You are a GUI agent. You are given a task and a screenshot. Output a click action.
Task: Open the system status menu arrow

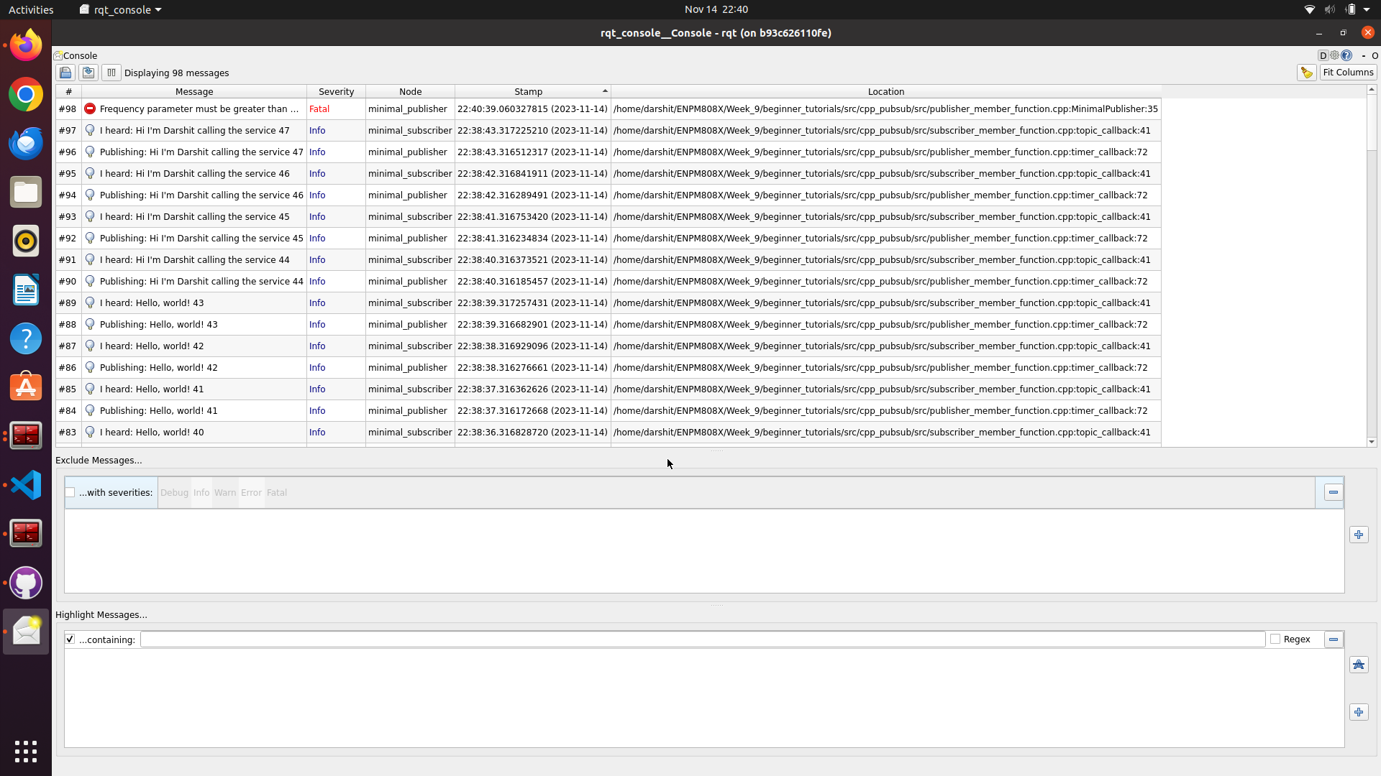click(1367, 9)
